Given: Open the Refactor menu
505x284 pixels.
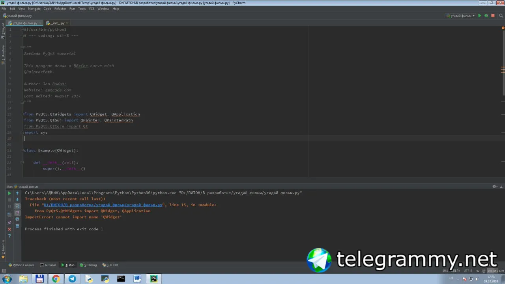Looking at the screenshot, I should tap(60, 9).
